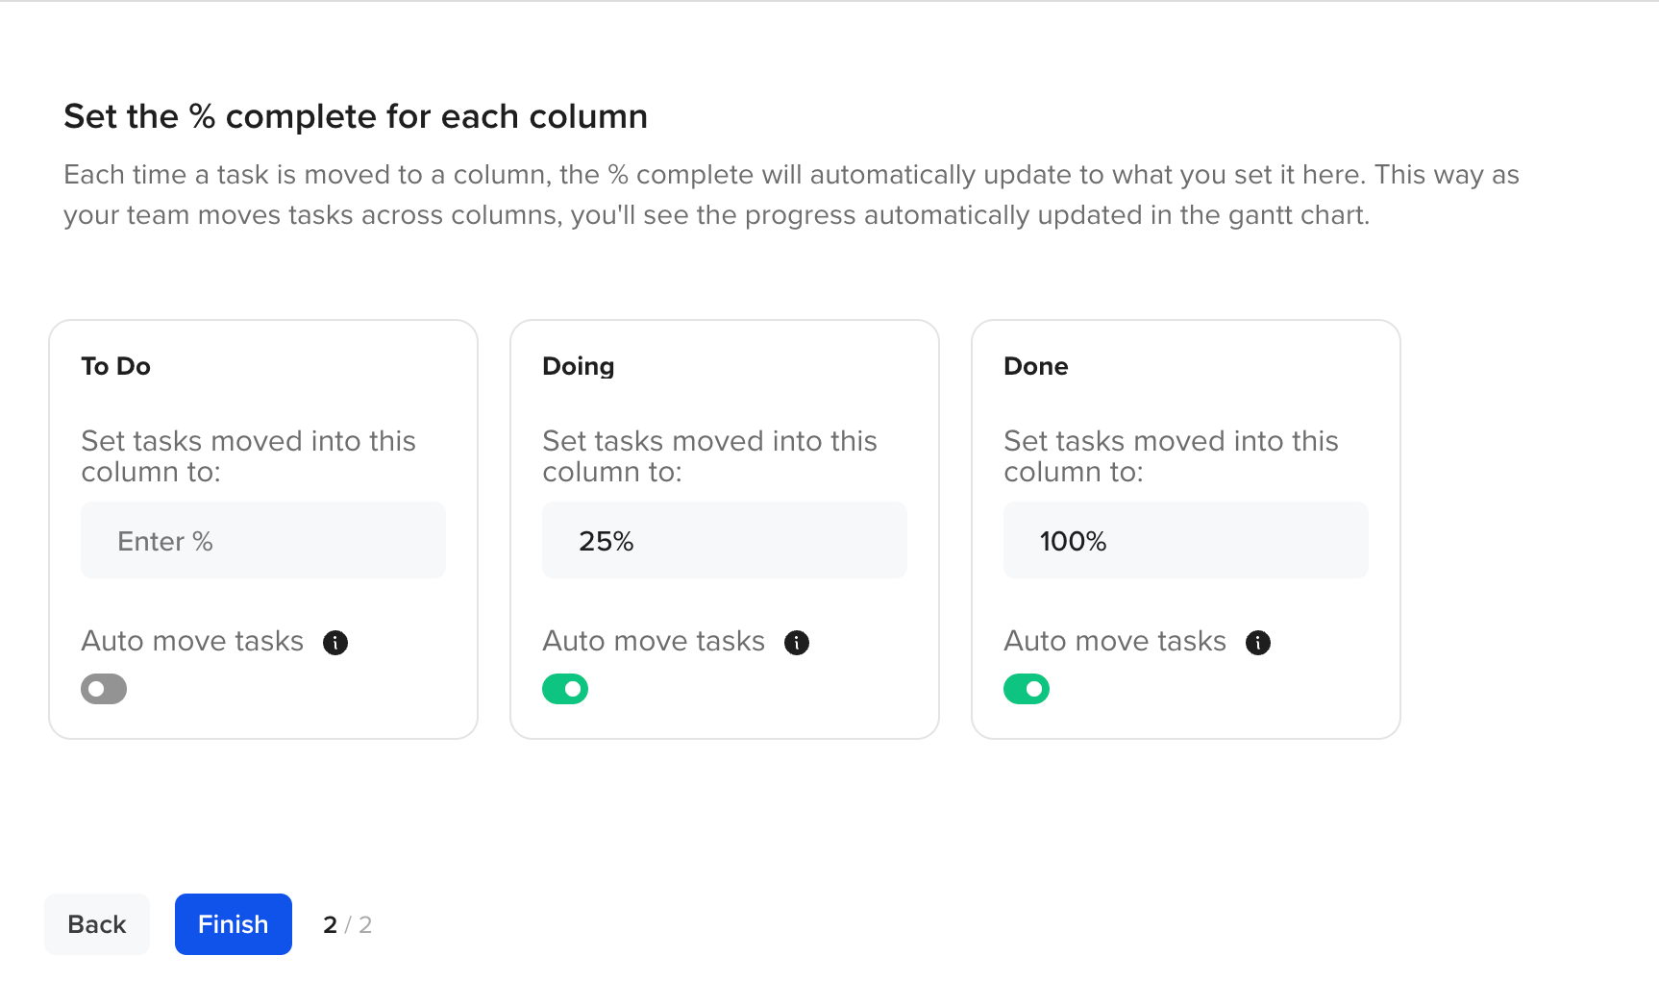This screenshot has width=1659, height=1005.
Task: Go Back to the previous step
Action: pos(97,924)
